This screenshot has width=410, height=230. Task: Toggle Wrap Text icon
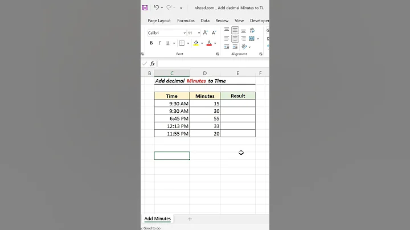tap(252, 30)
